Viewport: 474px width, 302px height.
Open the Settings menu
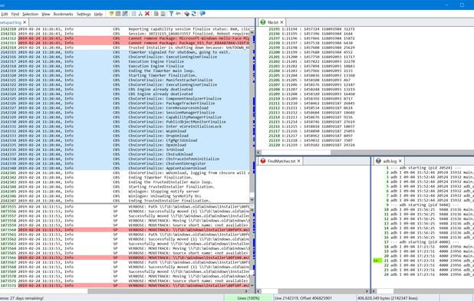click(x=84, y=14)
